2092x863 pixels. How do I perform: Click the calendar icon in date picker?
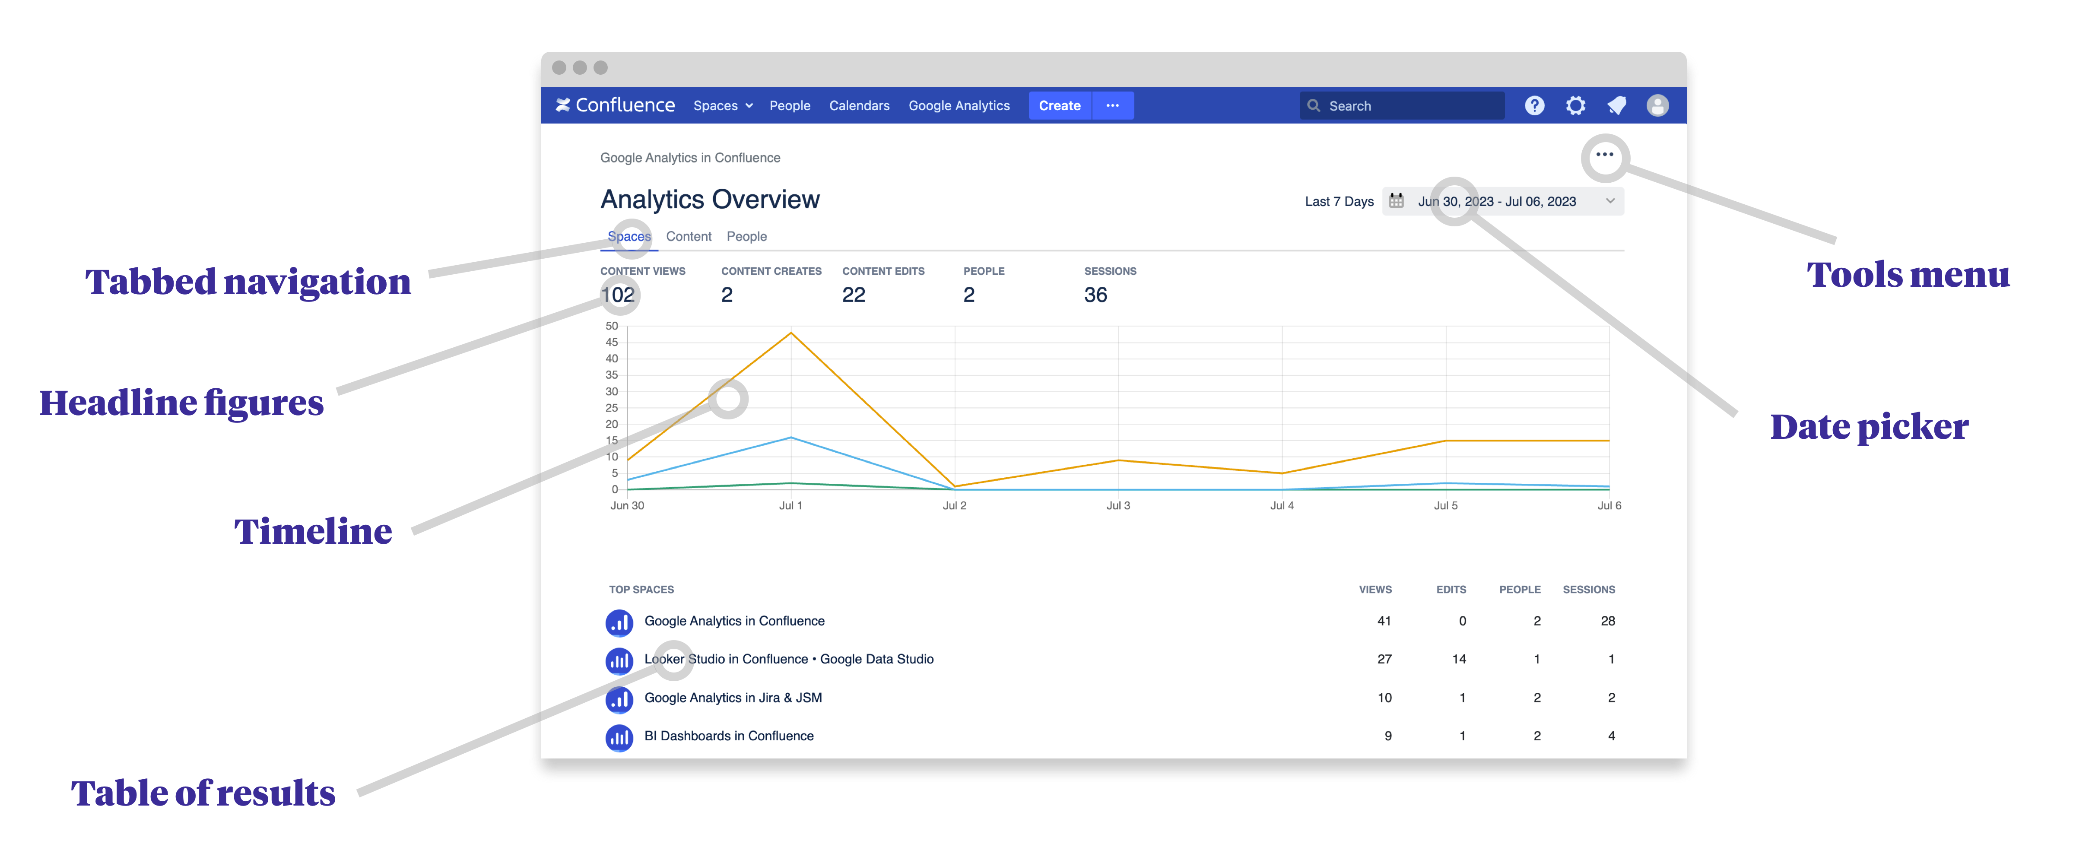(x=1396, y=200)
